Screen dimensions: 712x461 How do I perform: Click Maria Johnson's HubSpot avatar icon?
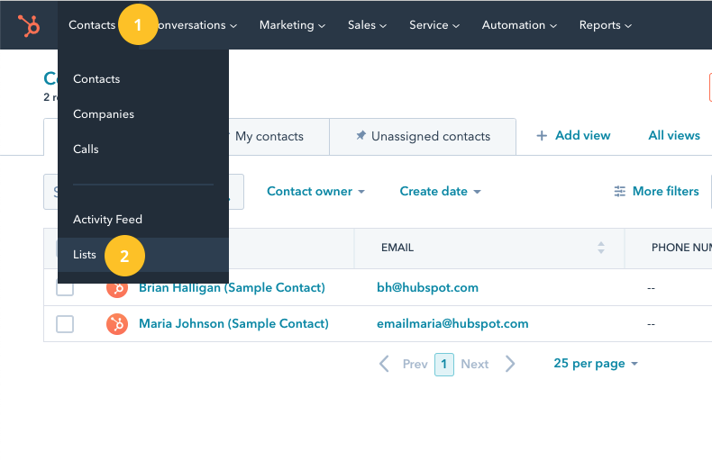click(x=116, y=324)
